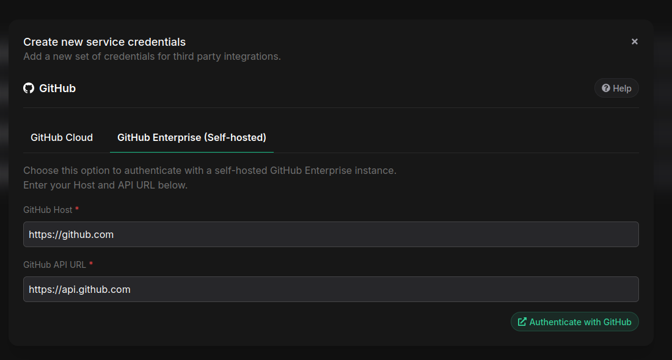Focus the GitHub Host input field
672x360 pixels.
point(331,234)
